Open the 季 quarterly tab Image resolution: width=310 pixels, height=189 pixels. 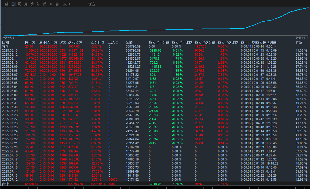tap(32, 4)
